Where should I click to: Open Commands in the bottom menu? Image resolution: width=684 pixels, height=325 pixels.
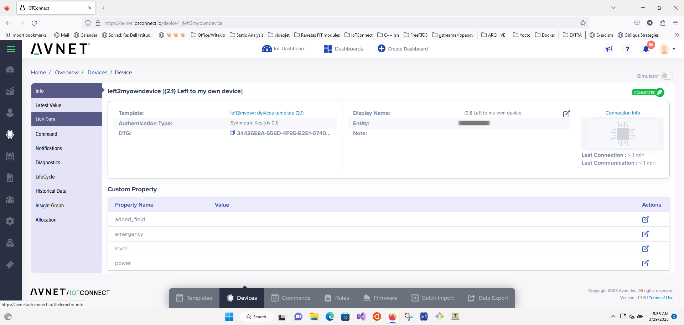coord(291,298)
